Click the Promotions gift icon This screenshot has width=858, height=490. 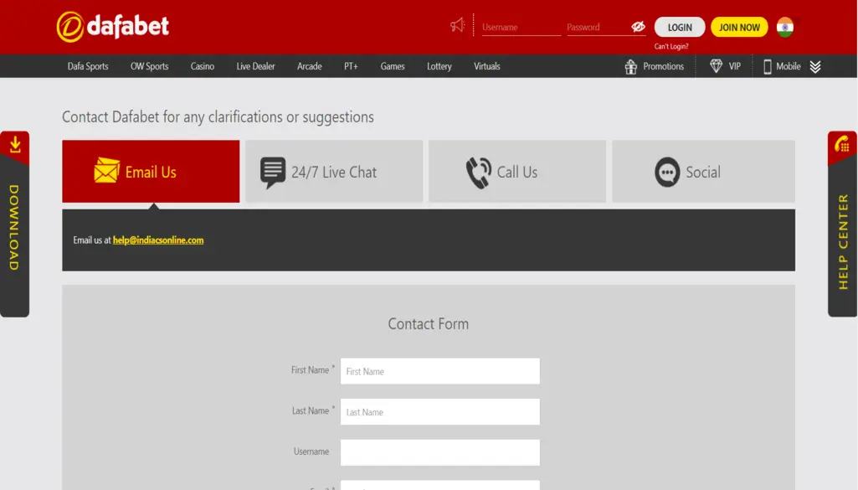point(631,67)
